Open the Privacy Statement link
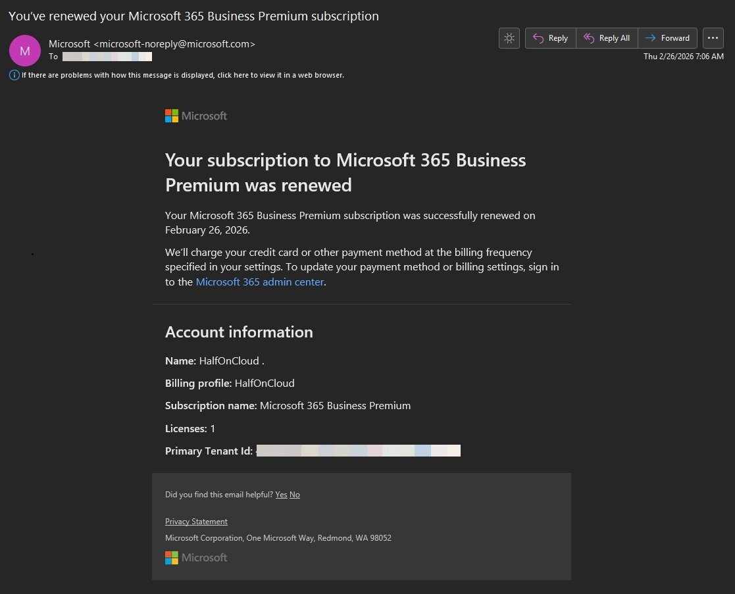The image size is (735, 594). [x=196, y=522]
